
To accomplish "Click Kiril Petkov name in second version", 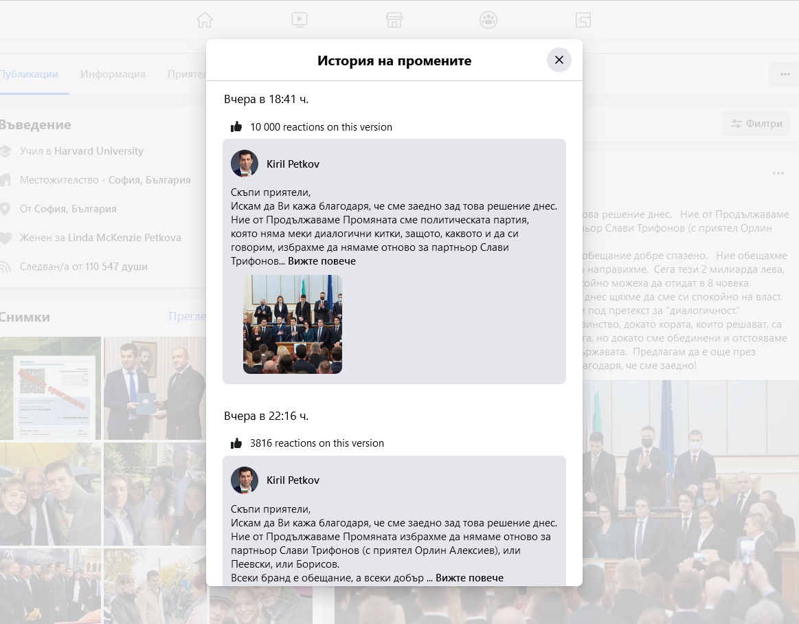I will click(x=293, y=480).
